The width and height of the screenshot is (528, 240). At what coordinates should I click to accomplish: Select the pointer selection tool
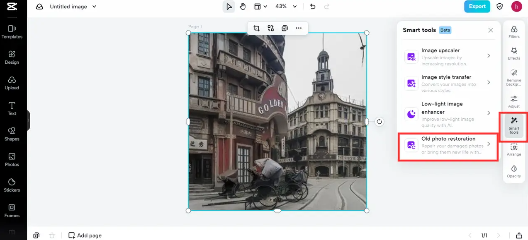(x=229, y=7)
